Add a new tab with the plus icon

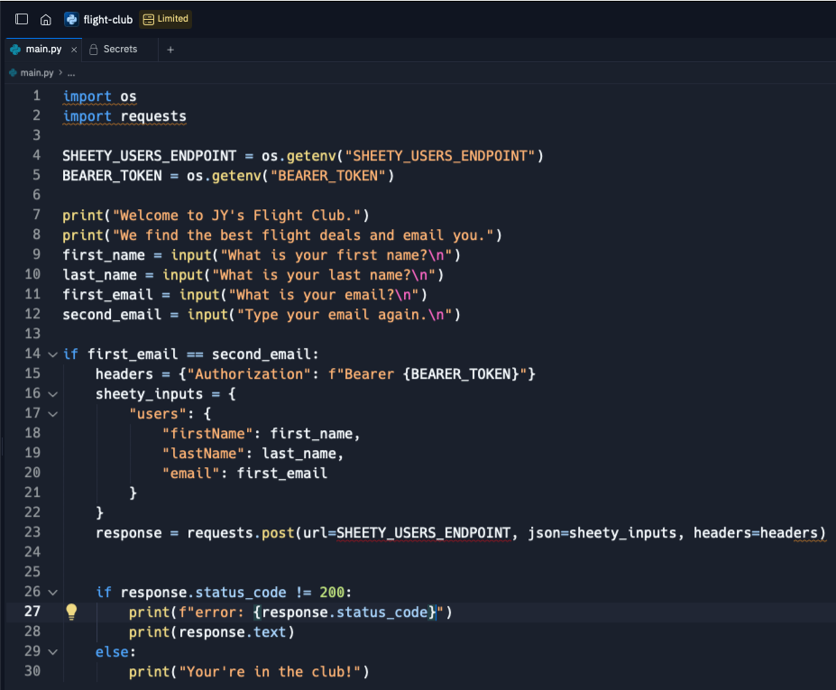click(x=170, y=50)
